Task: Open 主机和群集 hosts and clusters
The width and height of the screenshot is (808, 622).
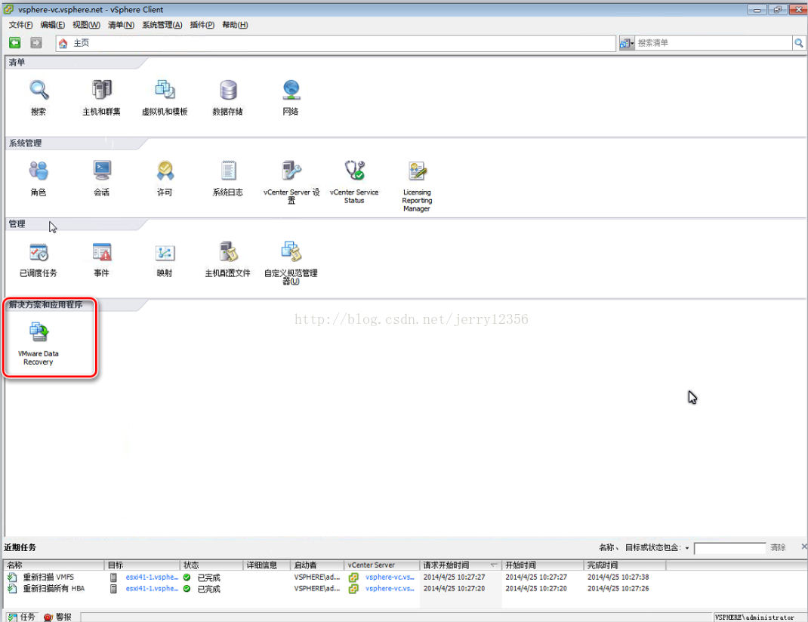Action: [x=101, y=90]
